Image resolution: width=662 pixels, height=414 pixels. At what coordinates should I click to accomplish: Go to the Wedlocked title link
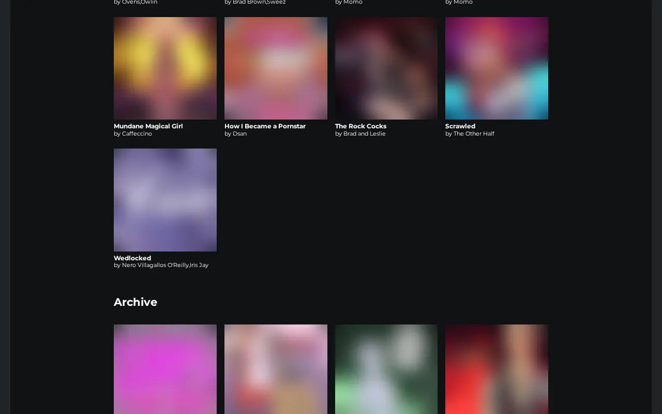pyautogui.click(x=132, y=258)
